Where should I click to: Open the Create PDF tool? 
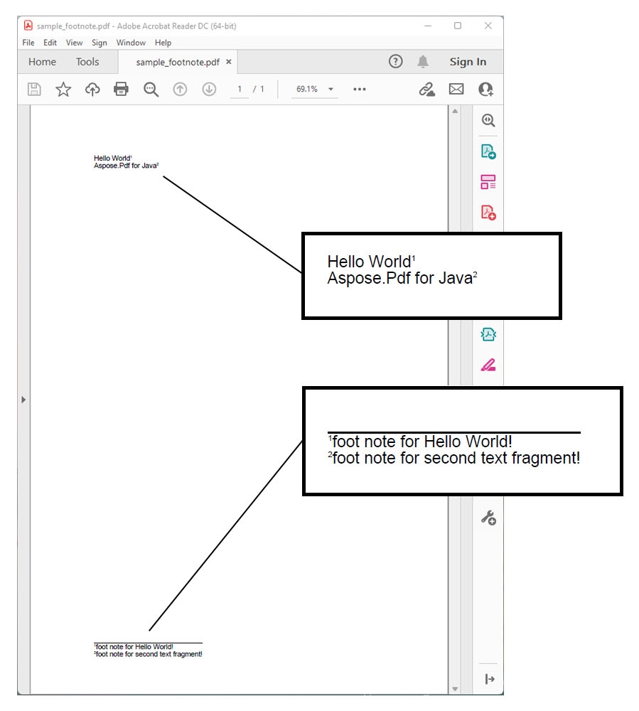(488, 213)
